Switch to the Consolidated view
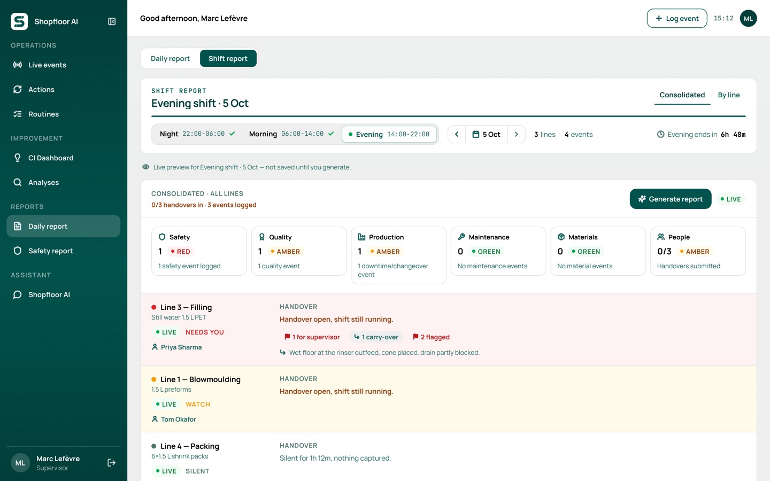 coord(682,95)
